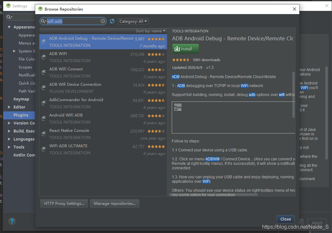Select the ADB Android Debug - Remote Device row
This screenshot has width=332, height=233.
pyautogui.click(x=103, y=42)
